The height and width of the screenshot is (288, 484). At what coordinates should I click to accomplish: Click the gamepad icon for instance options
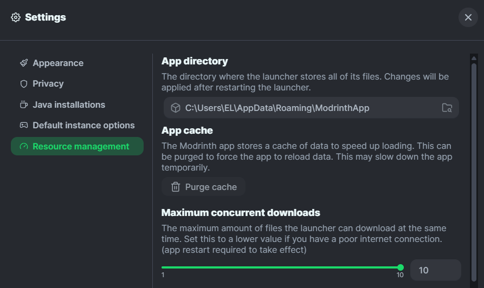[x=24, y=126]
